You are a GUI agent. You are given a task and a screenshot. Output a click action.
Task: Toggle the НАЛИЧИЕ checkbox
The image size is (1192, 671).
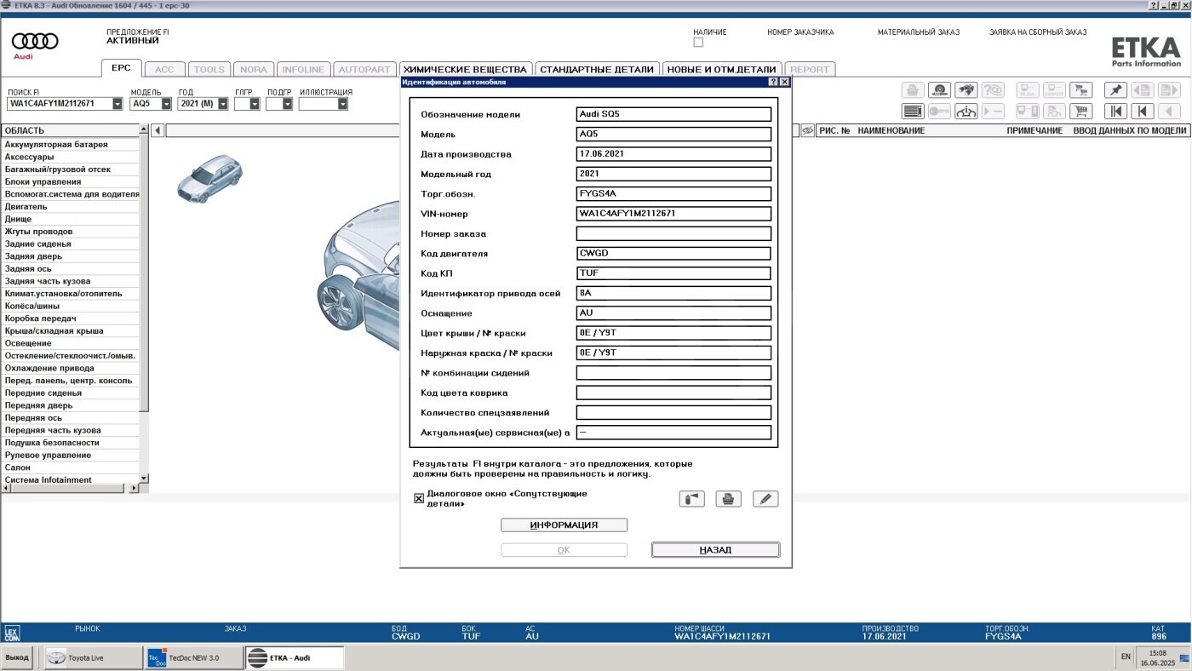pyautogui.click(x=698, y=43)
